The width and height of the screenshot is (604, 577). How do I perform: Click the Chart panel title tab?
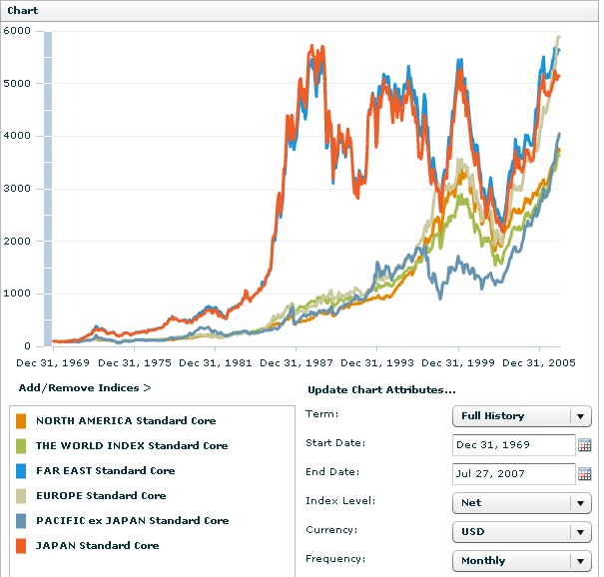22,10
